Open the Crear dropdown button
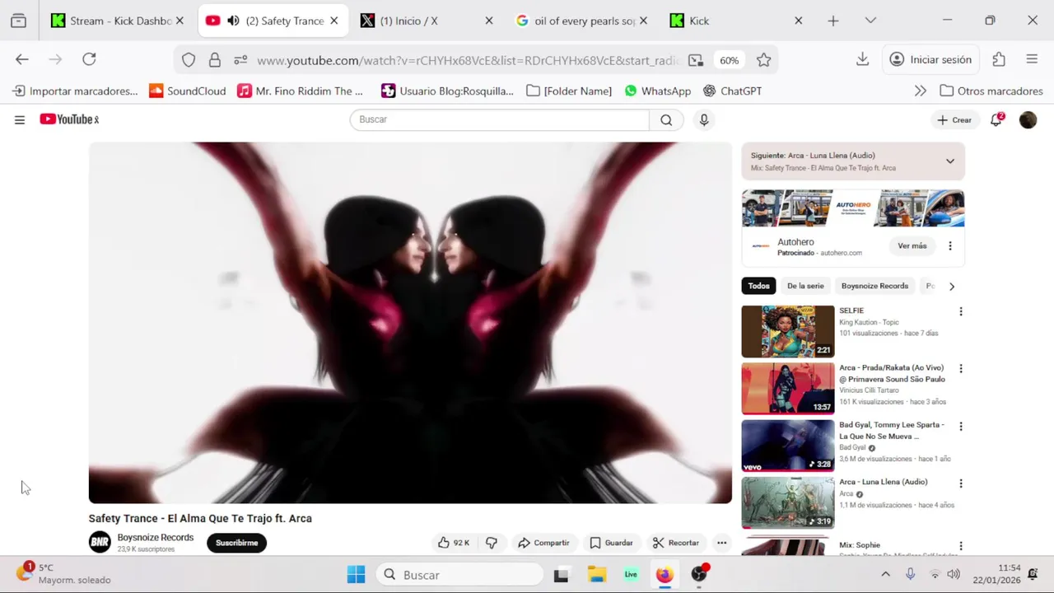The width and height of the screenshot is (1054, 593). pos(954,120)
